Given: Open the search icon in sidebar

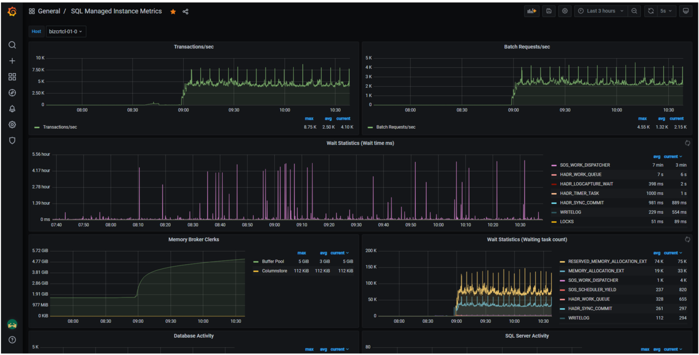Looking at the screenshot, I should [x=12, y=45].
